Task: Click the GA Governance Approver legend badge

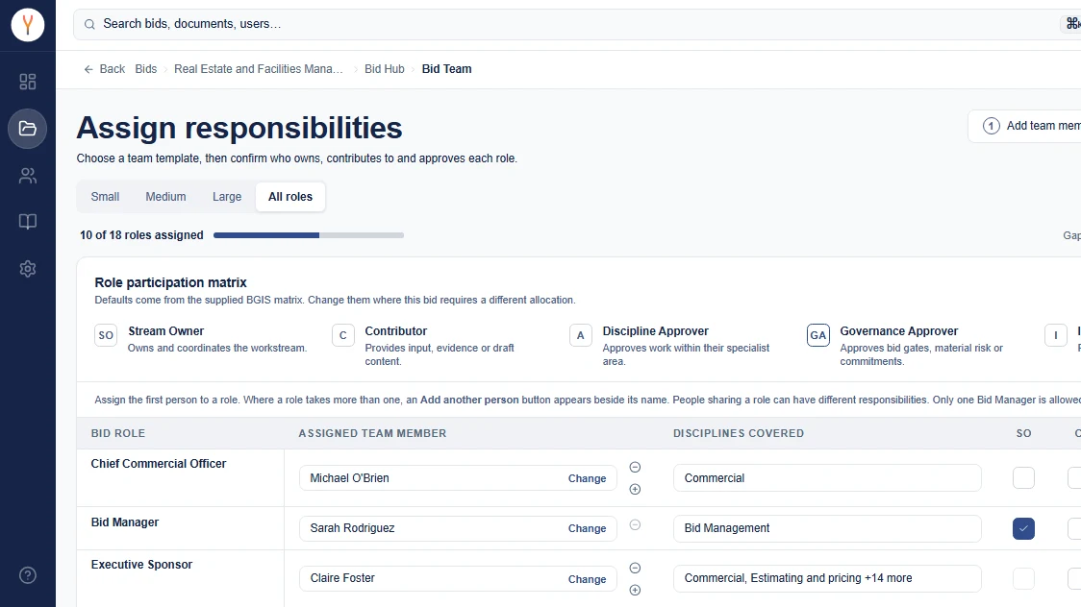Action: [x=817, y=335]
